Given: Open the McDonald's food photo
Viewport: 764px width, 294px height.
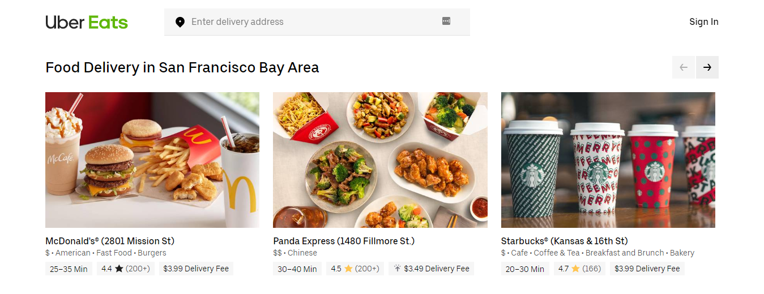Looking at the screenshot, I should [x=152, y=160].
